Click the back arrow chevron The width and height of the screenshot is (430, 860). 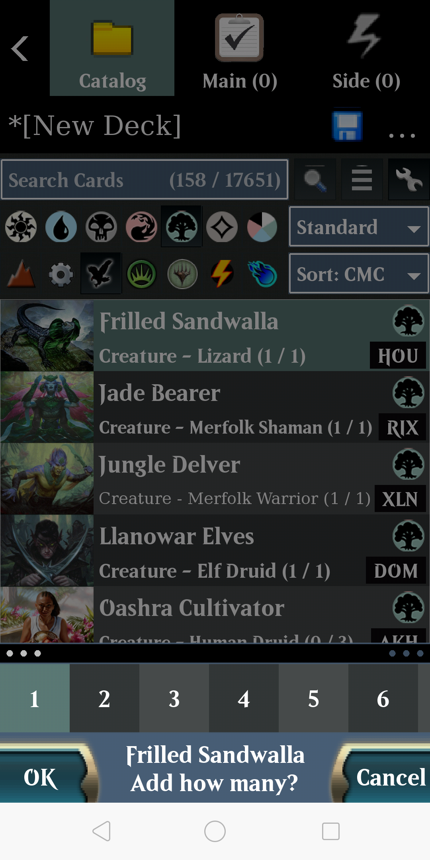coord(20,49)
